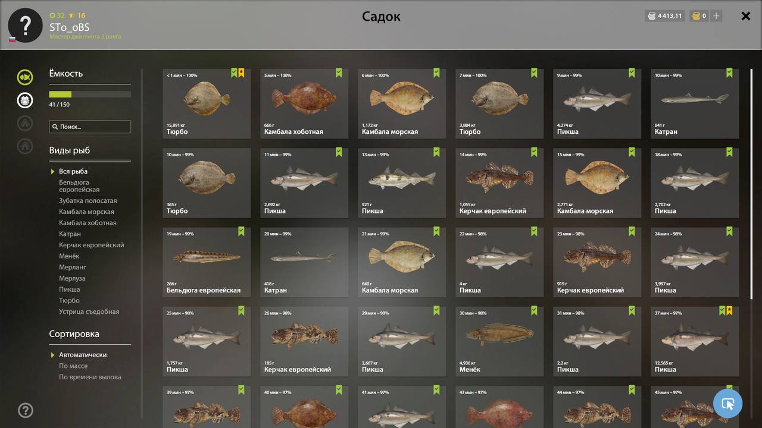
Task: Select the 3,997 кг Пикша card
Action: click(x=695, y=262)
